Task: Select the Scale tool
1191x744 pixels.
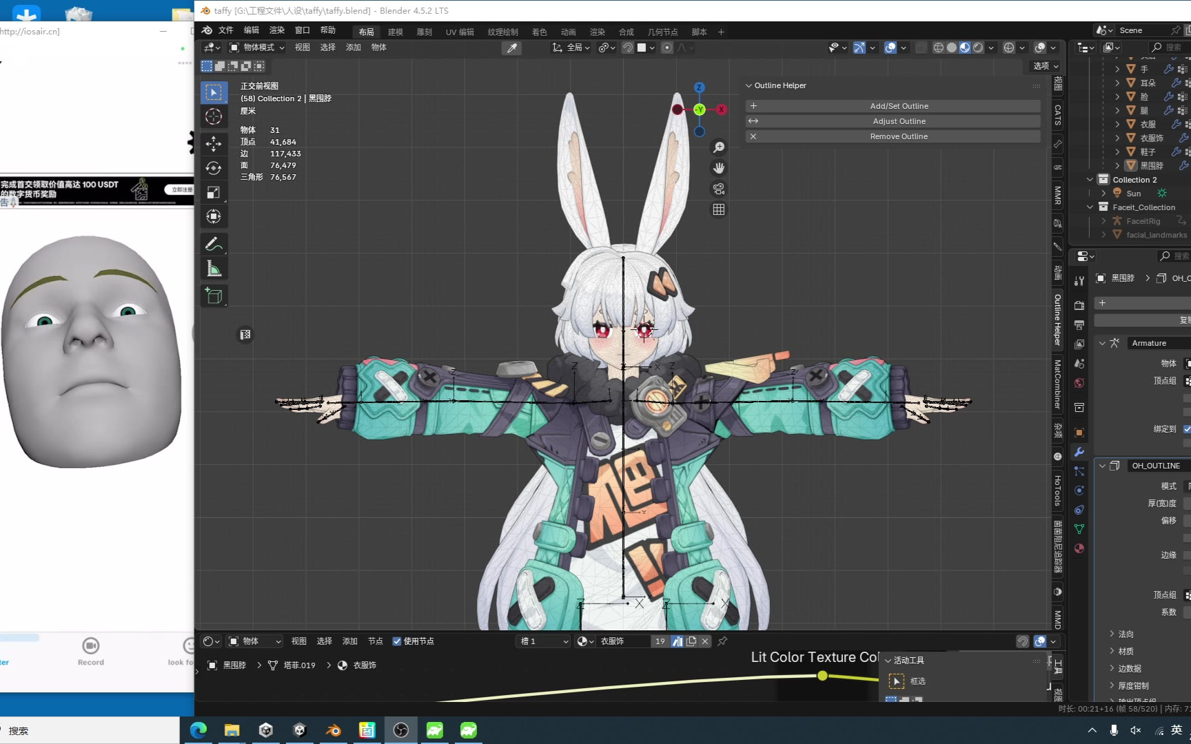Action: (214, 192)
